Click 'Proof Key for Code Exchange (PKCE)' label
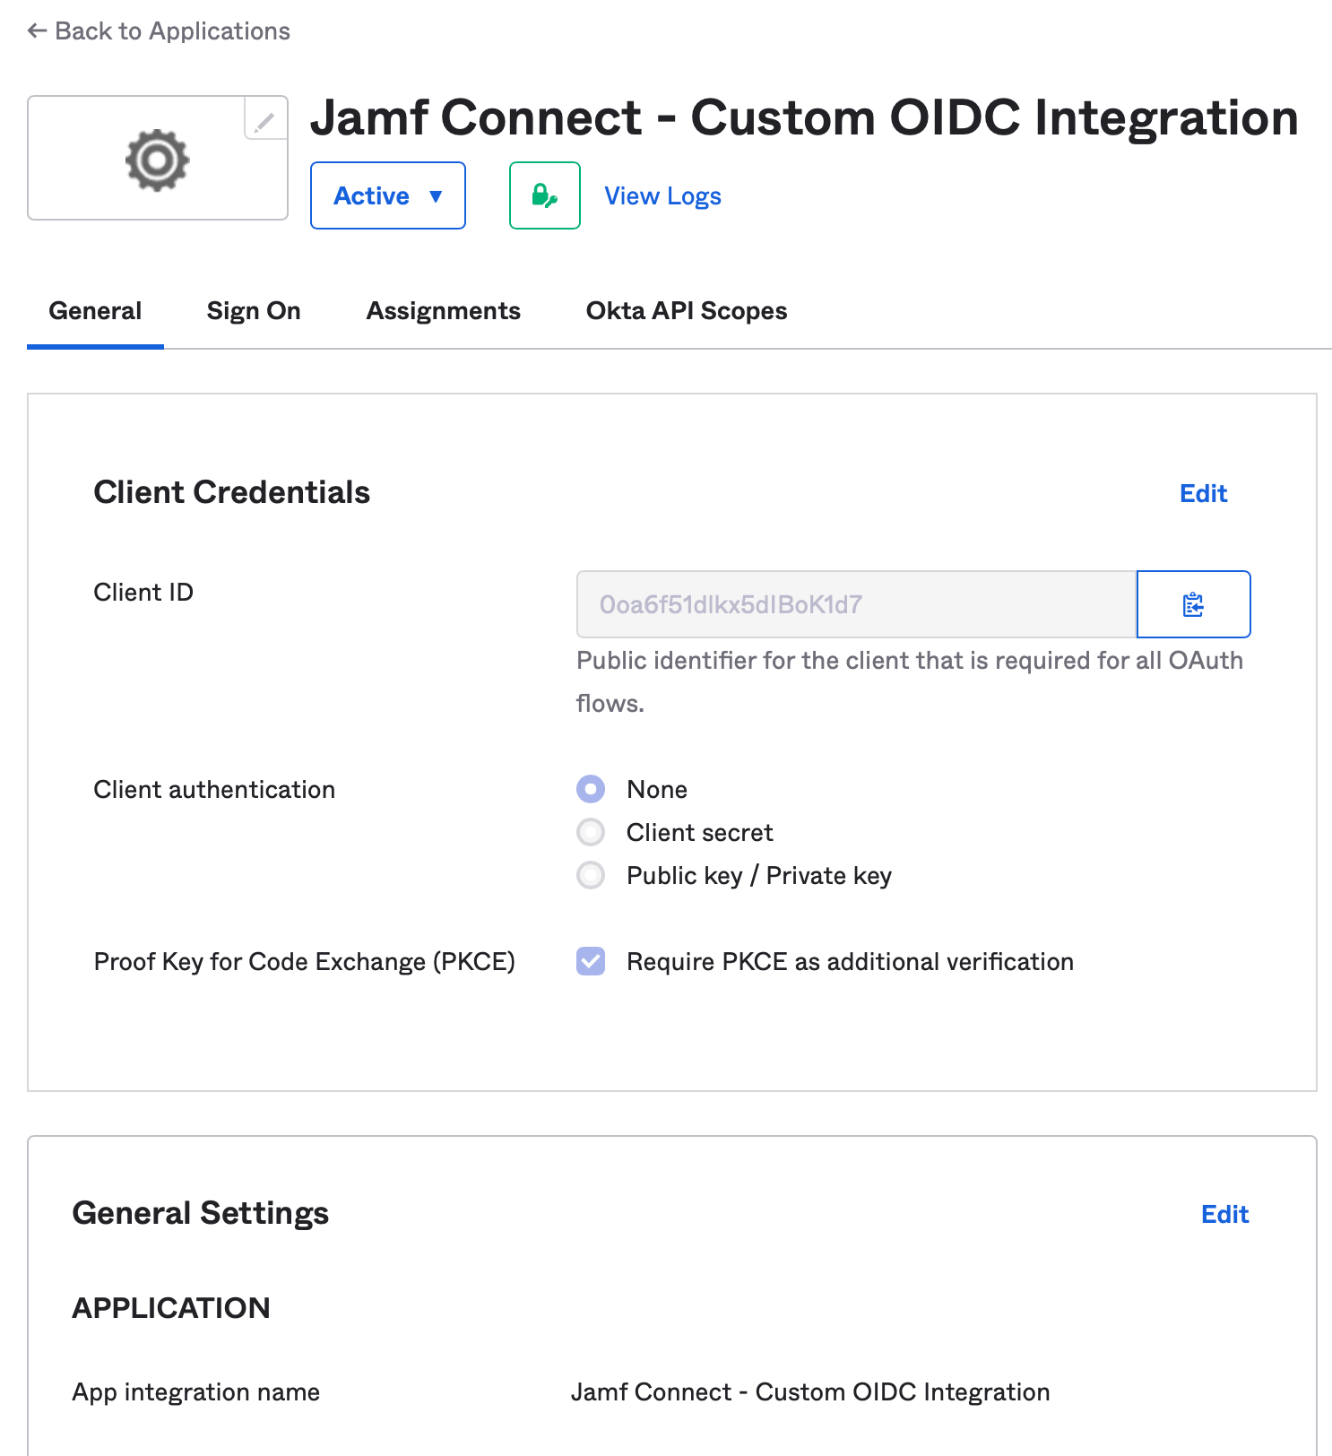This screenshot has height=1456, width=1332. [x=305, y=961]
